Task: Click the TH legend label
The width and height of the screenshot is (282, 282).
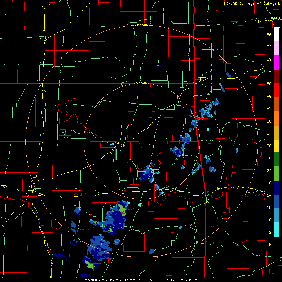Action: (x=269, y=245)
